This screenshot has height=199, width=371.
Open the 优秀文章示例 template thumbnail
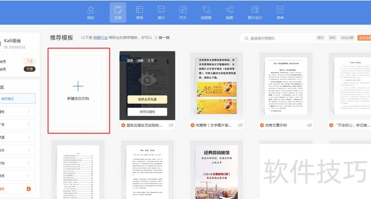click(286, 86)
